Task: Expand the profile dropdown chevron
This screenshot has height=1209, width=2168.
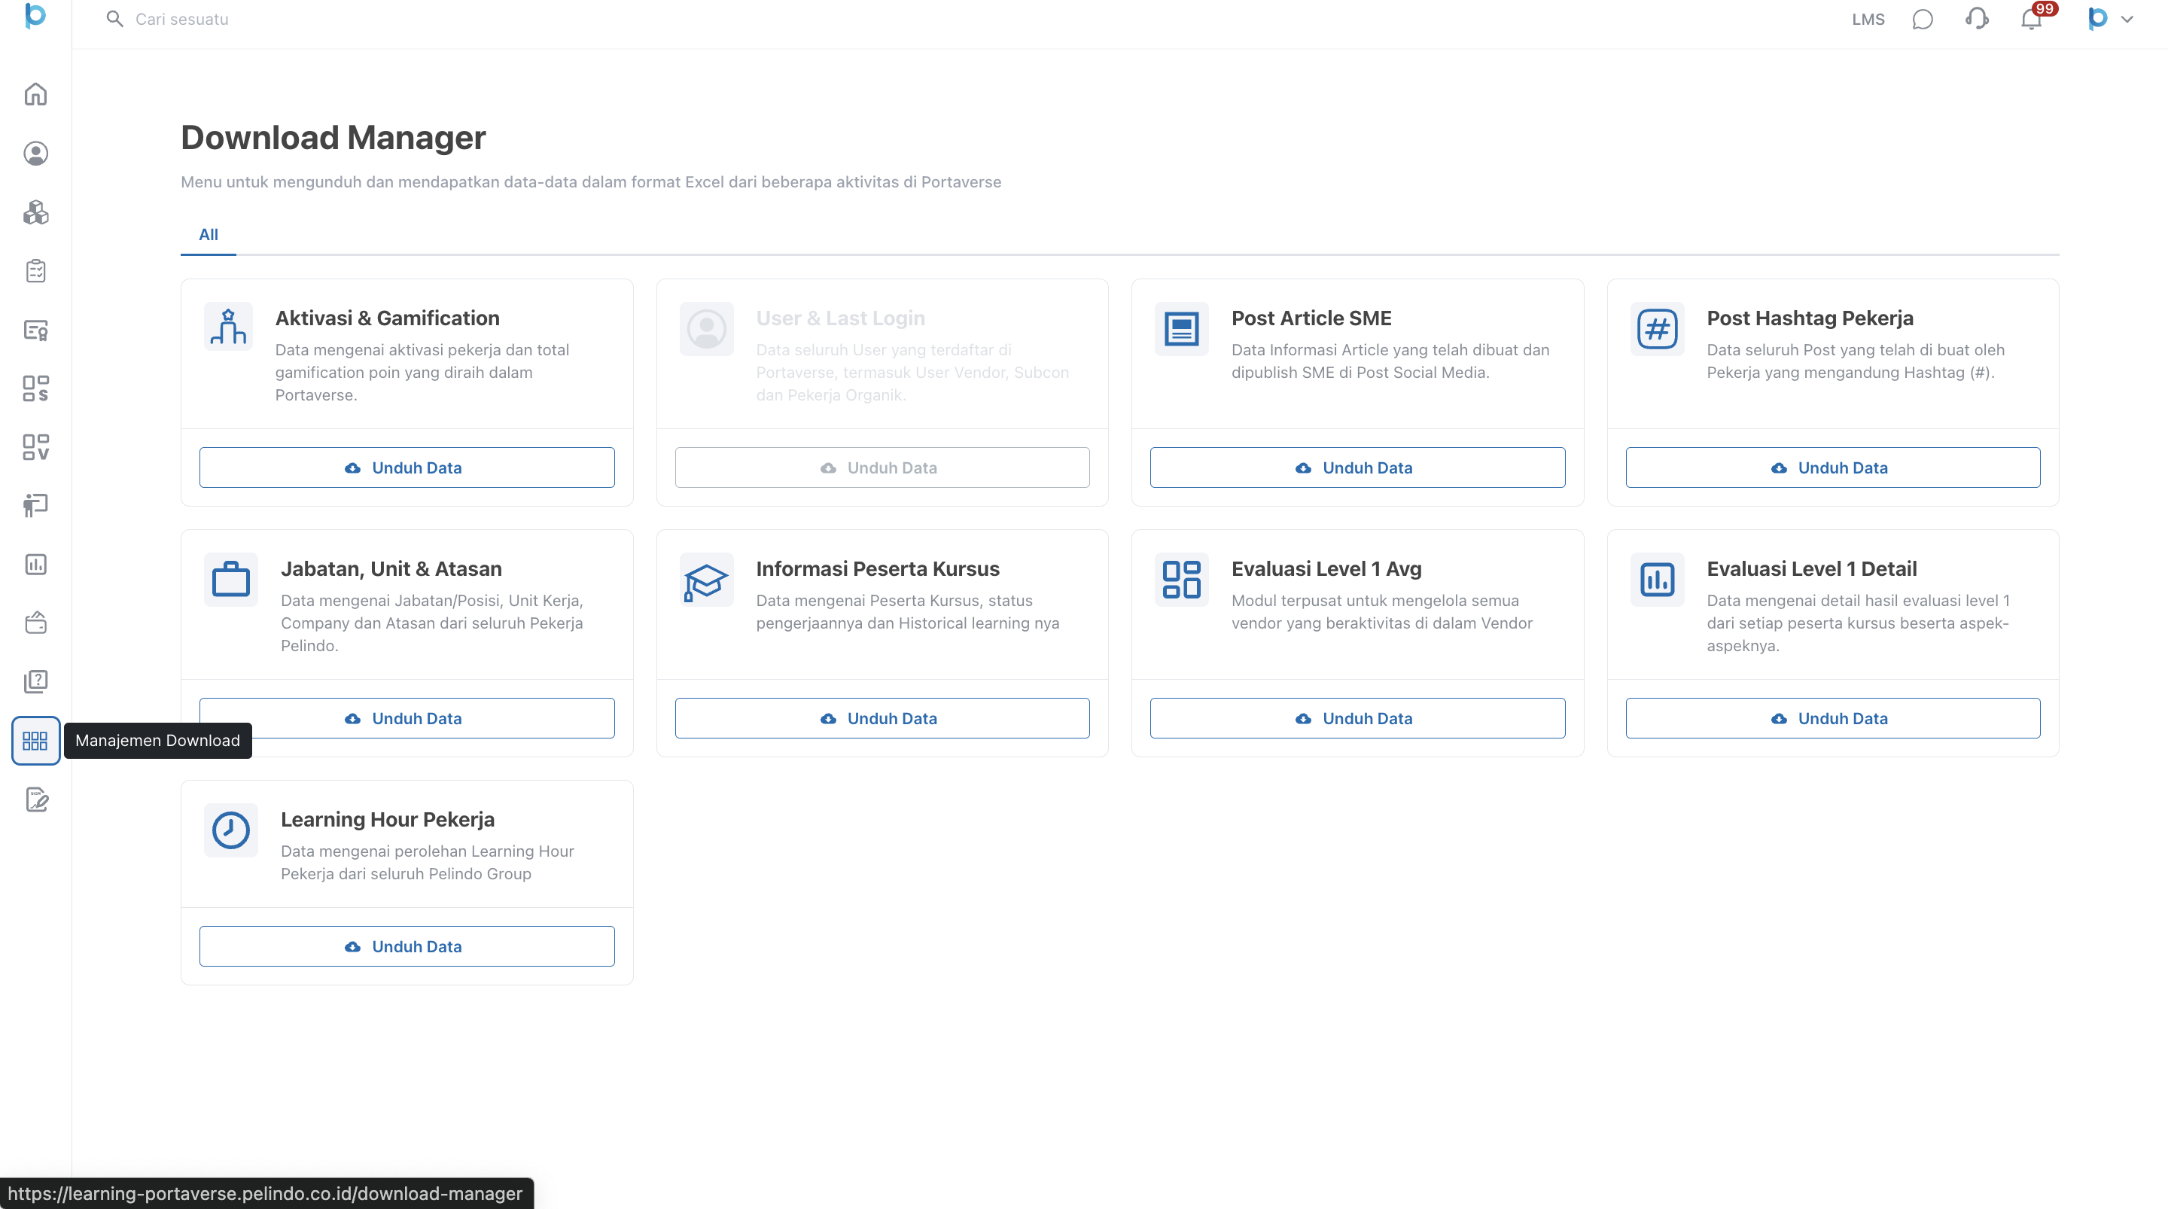Action: point(2127,20)
